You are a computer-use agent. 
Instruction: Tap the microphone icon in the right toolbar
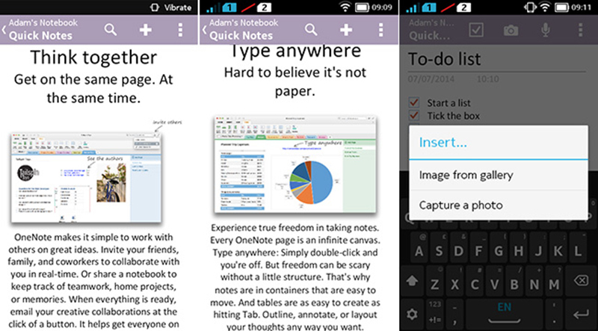tap(546, 30)
